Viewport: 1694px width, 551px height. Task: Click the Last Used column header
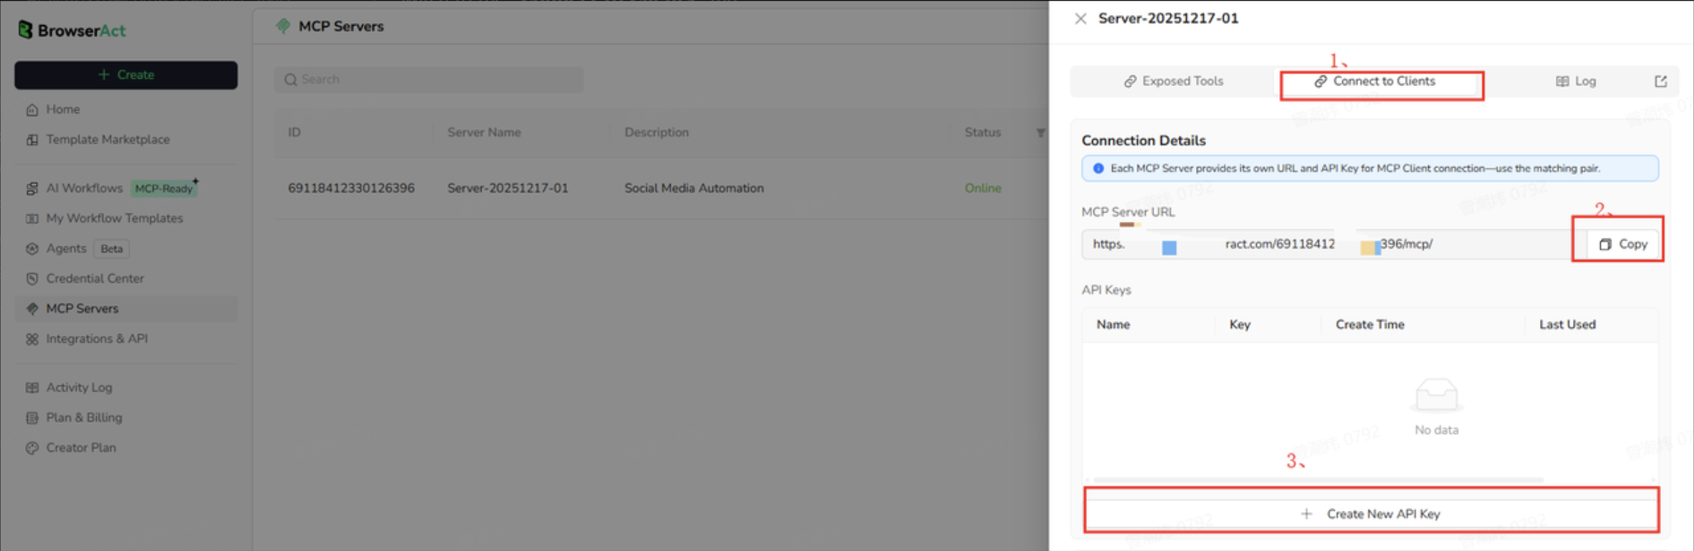point(1567,324)
